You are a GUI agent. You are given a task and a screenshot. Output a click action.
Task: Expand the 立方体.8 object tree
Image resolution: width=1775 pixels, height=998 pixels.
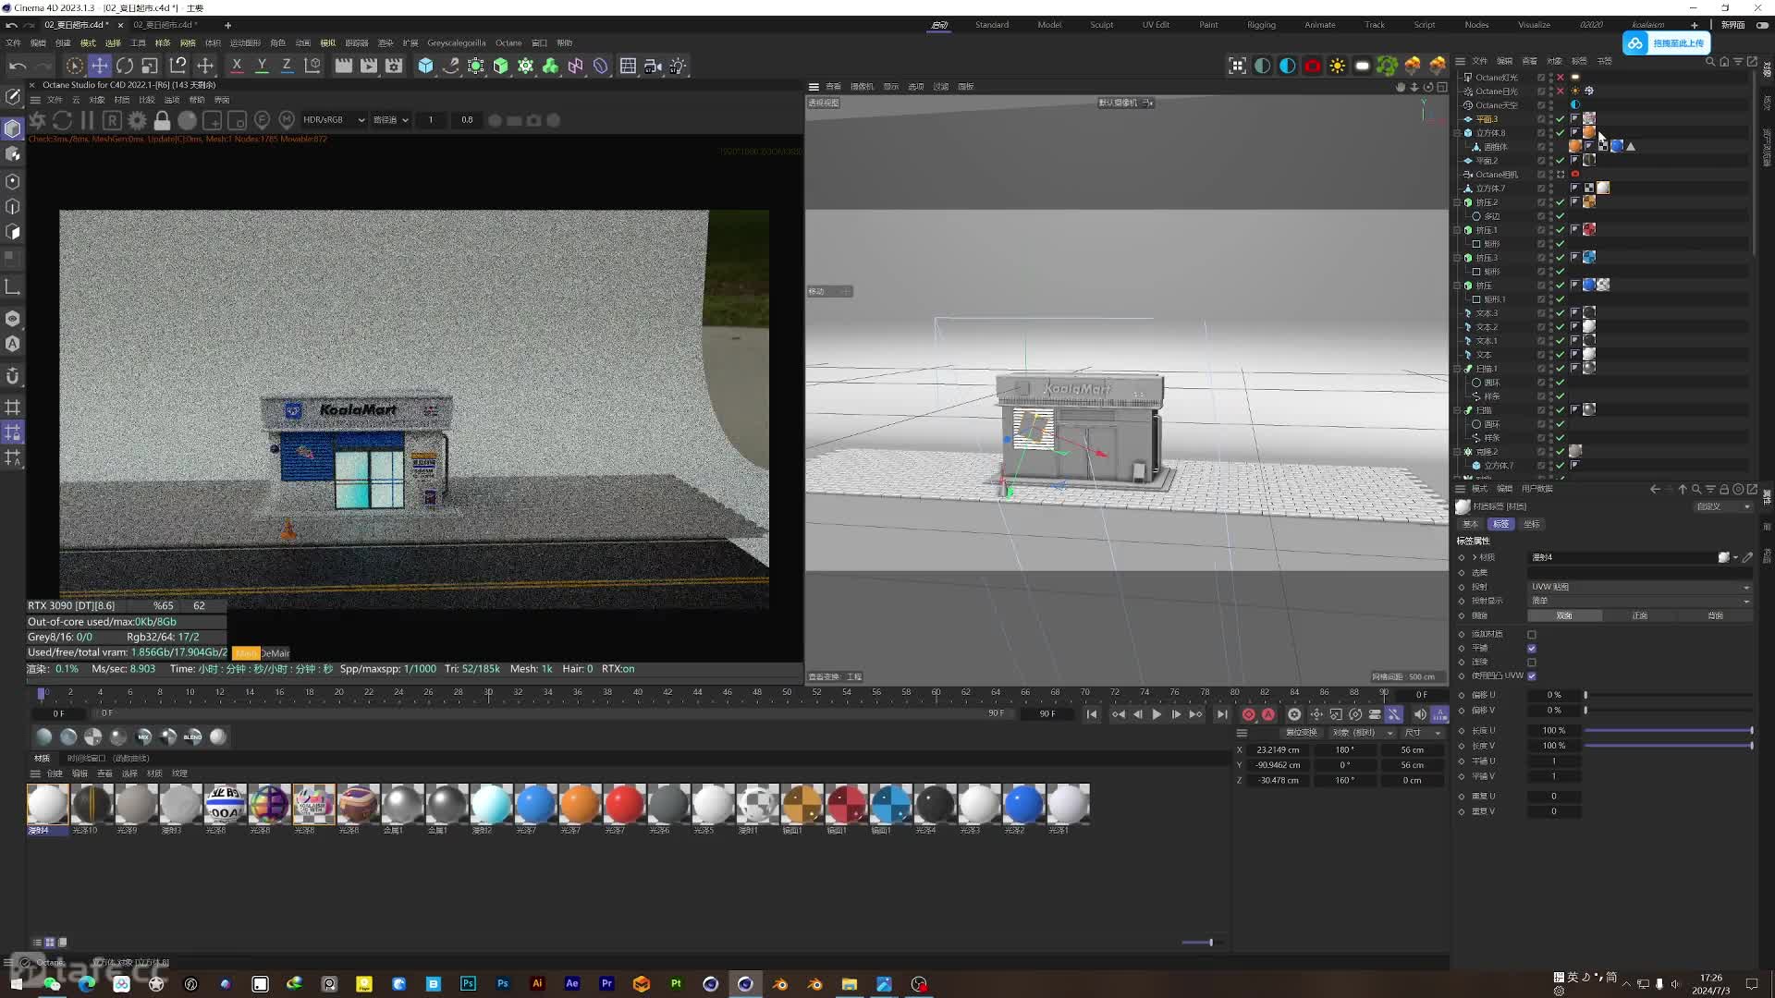pyautogui.click(x=1458, y=133)
